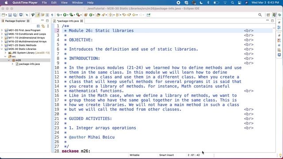This screenshot has width=283, height=159.
Task: Click the Writable status bar field
Action: [134, 155]
